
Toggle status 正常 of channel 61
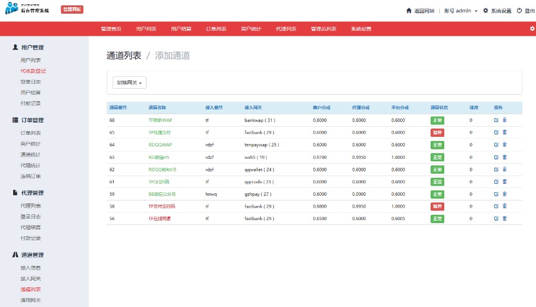pos(437,182)
